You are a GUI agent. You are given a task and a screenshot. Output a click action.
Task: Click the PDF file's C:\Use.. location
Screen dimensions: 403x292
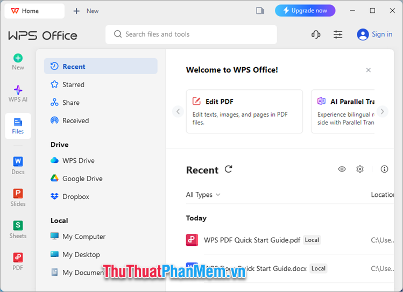pyautogui.click(x=383, y=240)
